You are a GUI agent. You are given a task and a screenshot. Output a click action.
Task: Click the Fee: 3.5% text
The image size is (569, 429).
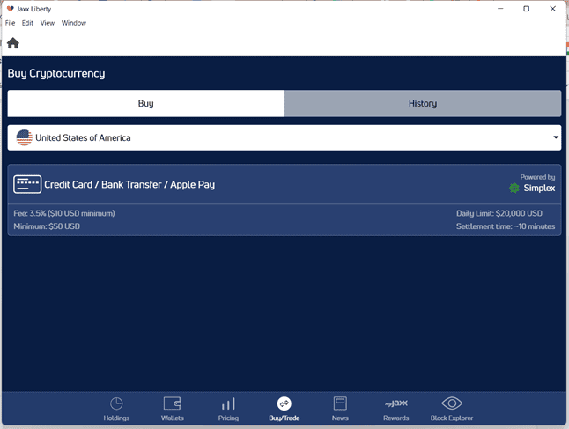click(64, 213)
